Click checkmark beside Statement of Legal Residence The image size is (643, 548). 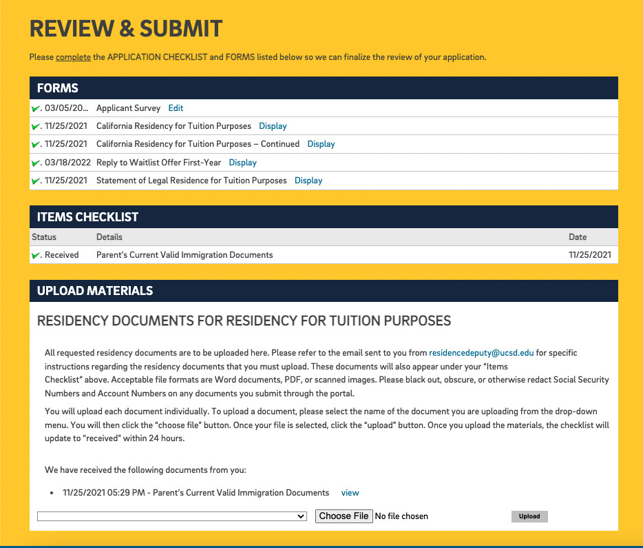click(36, 181)
